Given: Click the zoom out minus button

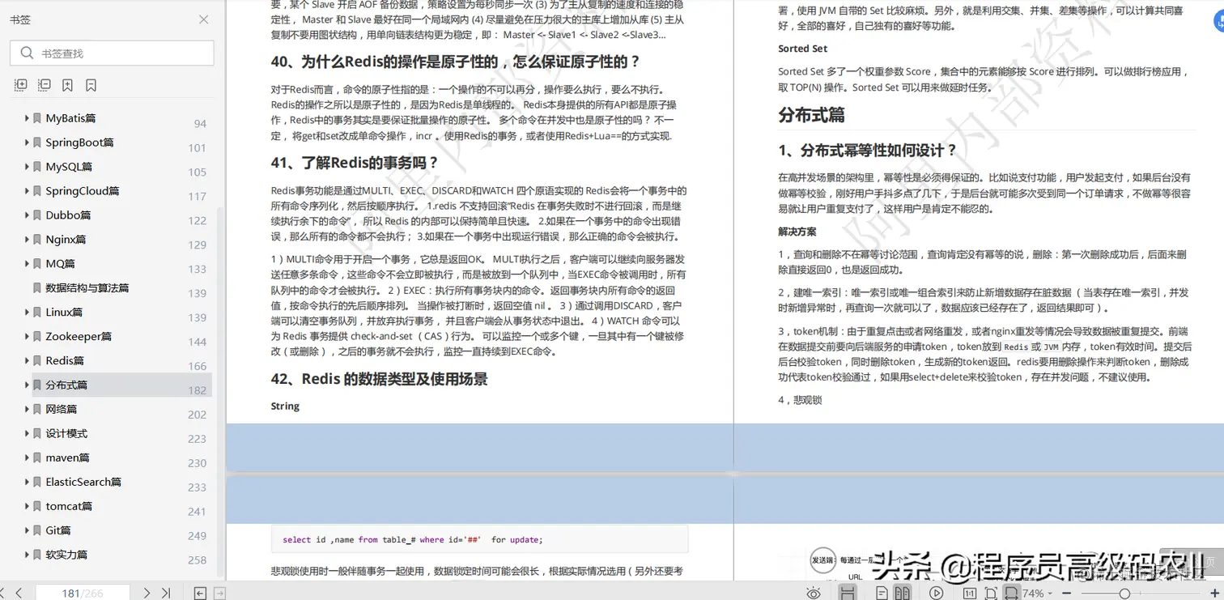Looking at the screenshot, I should tap(1067, 594).
